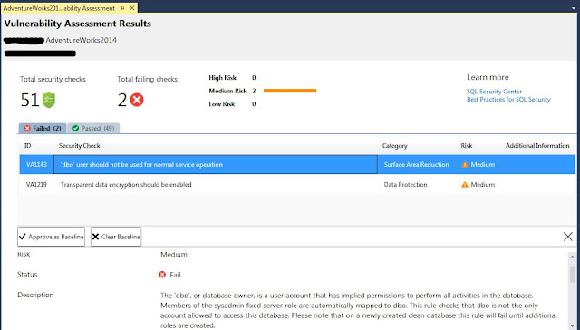Image resolution: width=580 pixels, height=330 pixels.
Task: Sort by the Security Check column header
Action: 79,146
